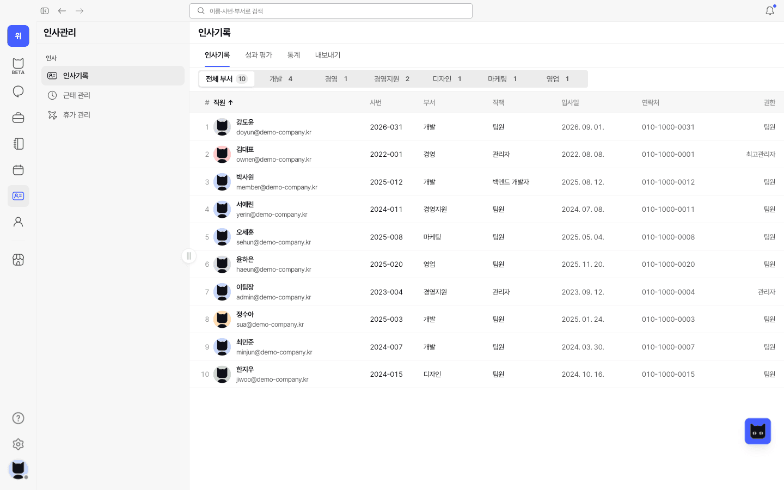Open the calendar icon in the rail
Screen dimensions: 784x490
click(18, 170)
